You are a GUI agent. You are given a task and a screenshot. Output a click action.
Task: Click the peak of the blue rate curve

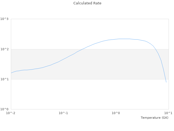pyautogui.click(x=124, y=39)
